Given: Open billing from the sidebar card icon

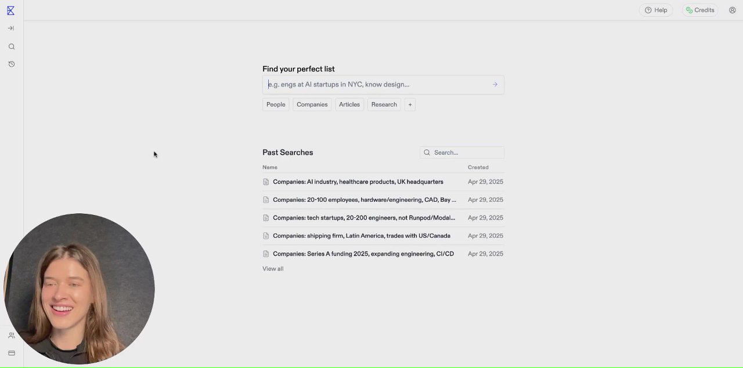Looking at the screenshot, I should 12,353.
